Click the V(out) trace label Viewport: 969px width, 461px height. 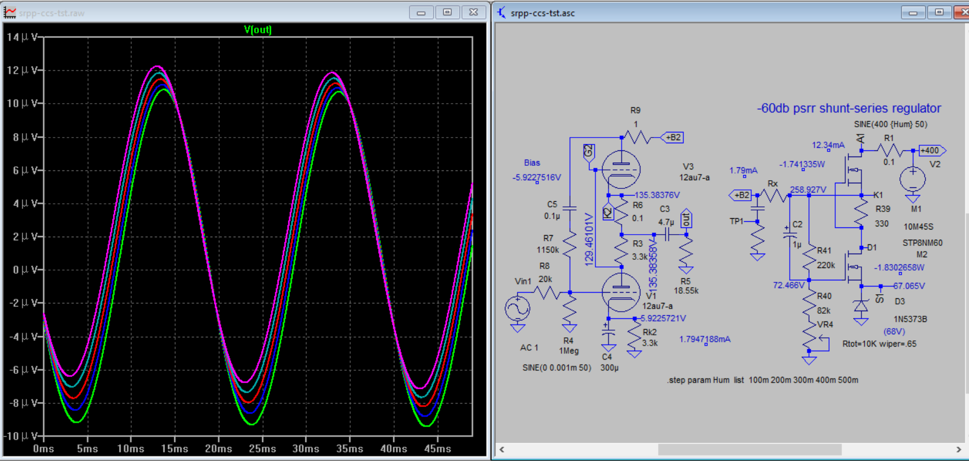pyautogui.click(x=258, y=30)
